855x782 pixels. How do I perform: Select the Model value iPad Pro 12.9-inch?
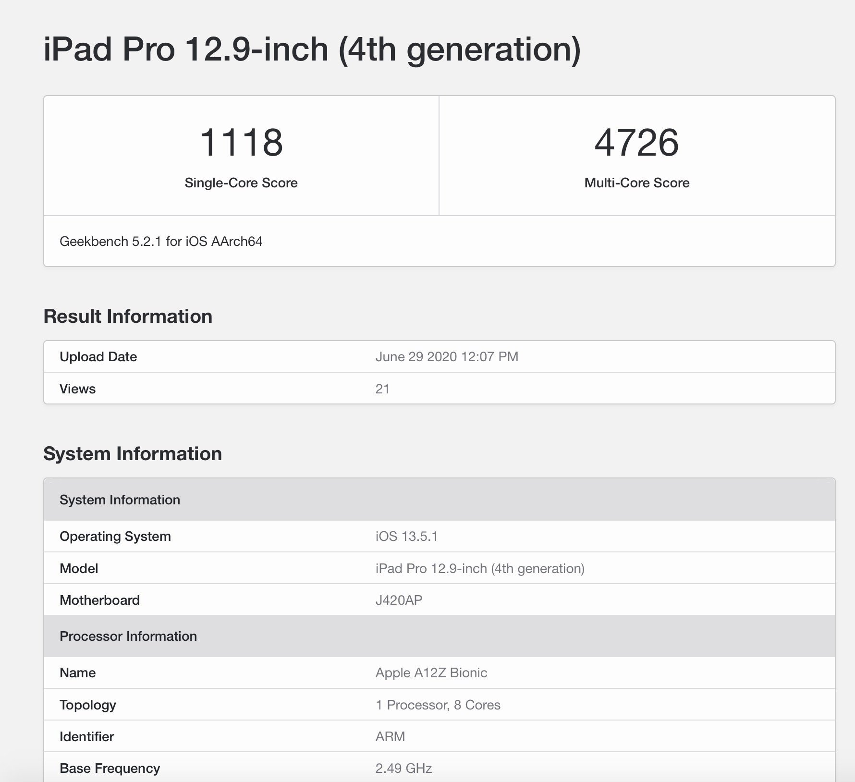click(x=480, y=569)
